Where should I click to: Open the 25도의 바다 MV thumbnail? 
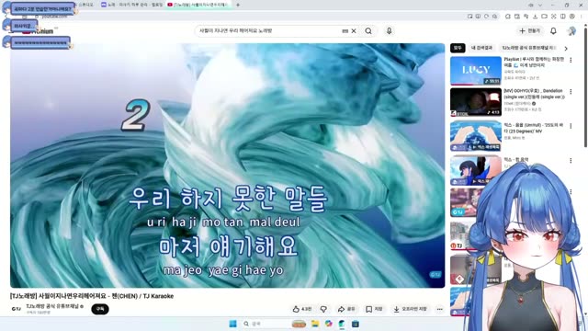(x=476, y=136)
